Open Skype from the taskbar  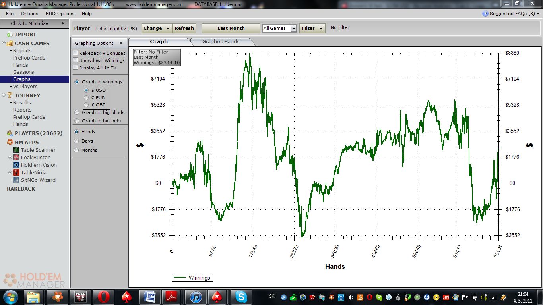(x=241, y=297)
